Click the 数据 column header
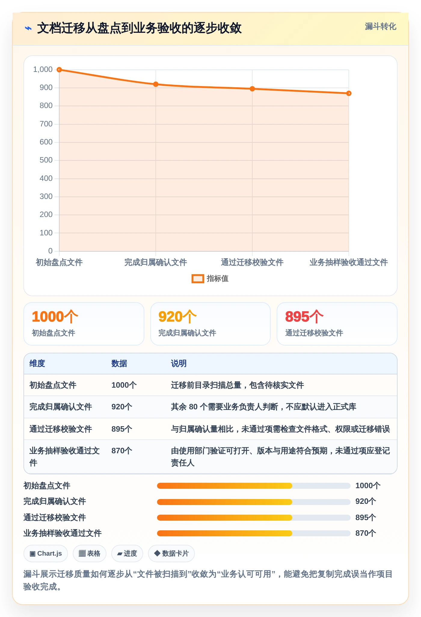Screen dimensions: 421x617 pyautogui.click(x=119, y=364)
